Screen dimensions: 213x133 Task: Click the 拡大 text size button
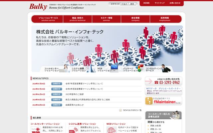coord(124,4)
